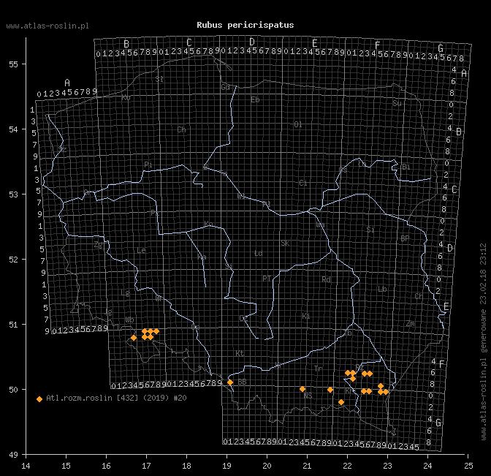Click the city label Ki on the map
The height and width of the screenshot is (476, 491).
(x=306, y=316)
